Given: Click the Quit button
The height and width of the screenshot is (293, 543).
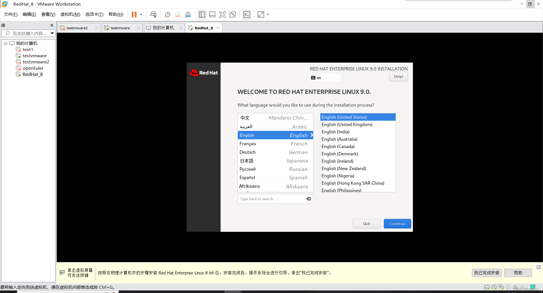Looking at the screenshot, I should 367,224.
